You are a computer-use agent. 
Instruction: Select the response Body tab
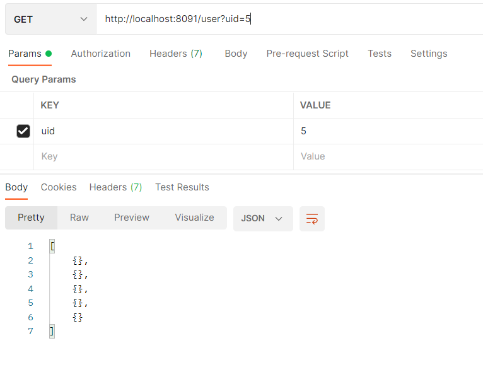tap(16, 187)
